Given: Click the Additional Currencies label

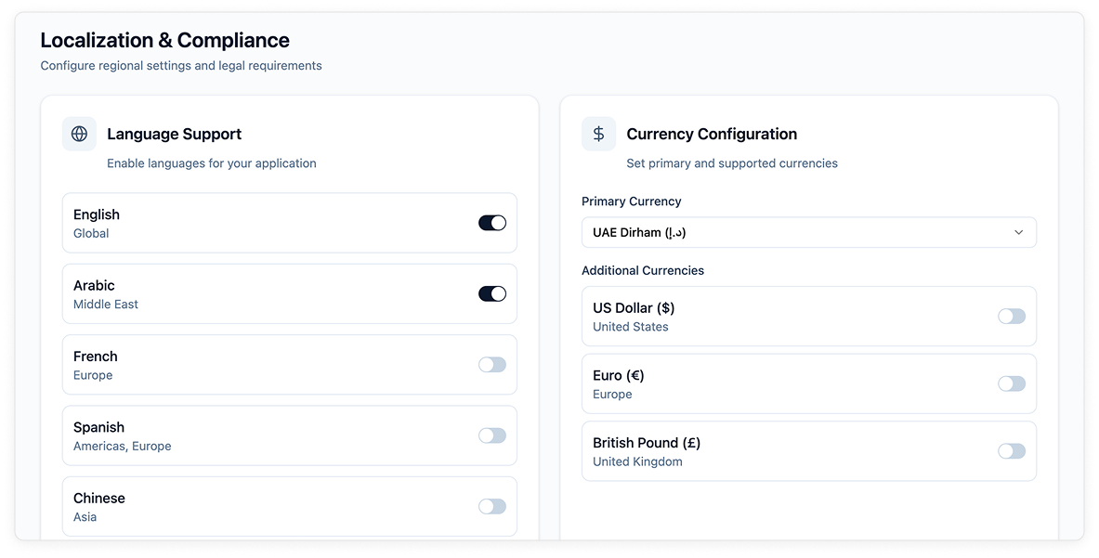Looking at the screenshot, I should pos(643,270).
